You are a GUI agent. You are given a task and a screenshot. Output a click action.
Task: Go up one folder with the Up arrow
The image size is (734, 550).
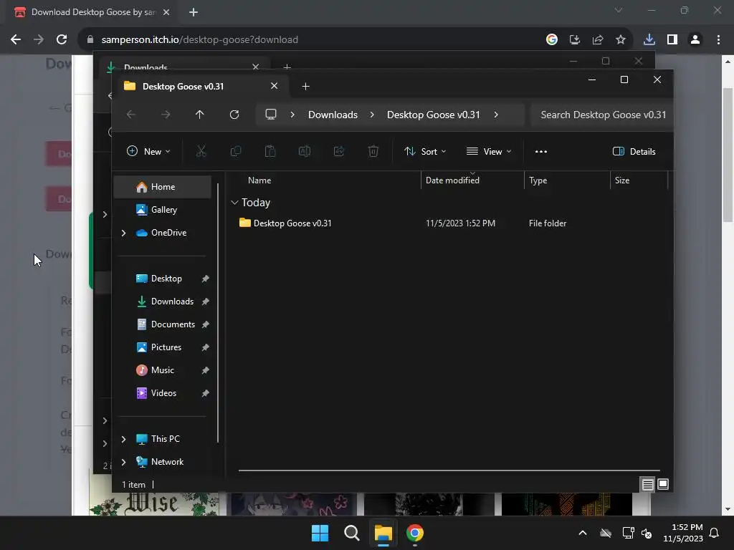tap(200, 115)
